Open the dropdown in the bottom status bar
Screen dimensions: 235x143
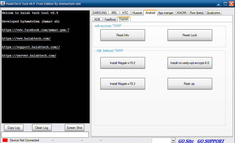tap(173, 141)
